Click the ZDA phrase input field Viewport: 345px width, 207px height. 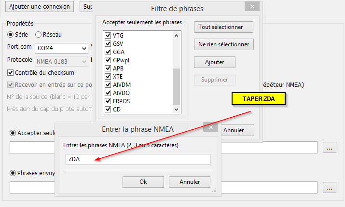[138, 159]
